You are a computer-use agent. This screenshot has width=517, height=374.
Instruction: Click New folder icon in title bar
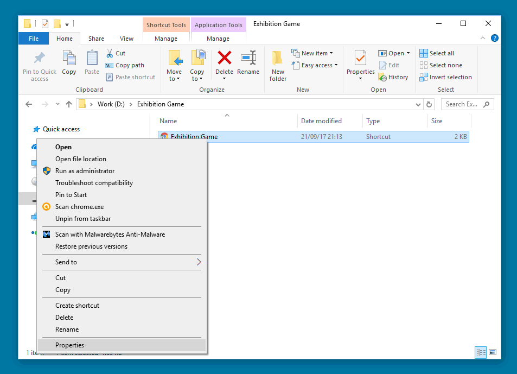(57, 24)
